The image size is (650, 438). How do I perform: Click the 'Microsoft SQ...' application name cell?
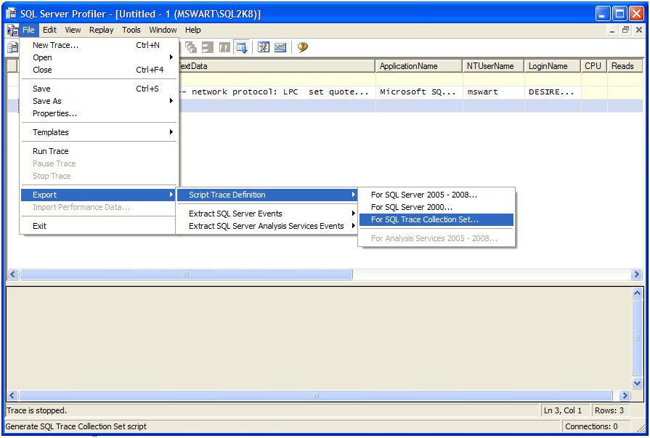[418, 92]
